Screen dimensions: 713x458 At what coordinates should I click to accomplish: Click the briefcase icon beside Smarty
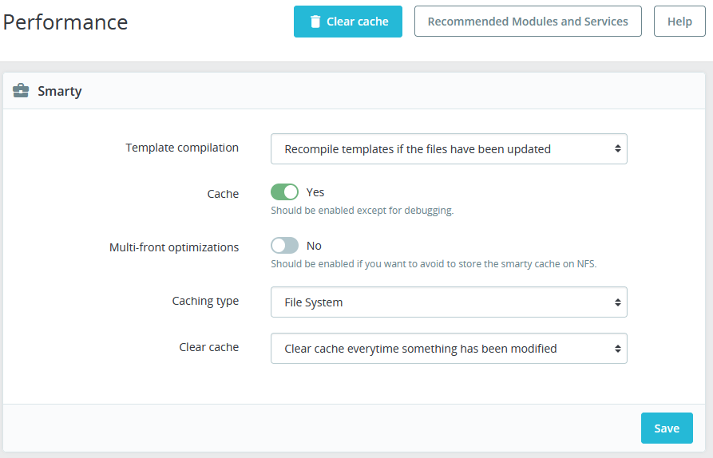point(22,91)
